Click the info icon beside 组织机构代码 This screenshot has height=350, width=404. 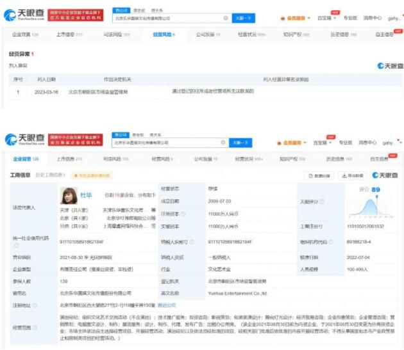point(331,242)
